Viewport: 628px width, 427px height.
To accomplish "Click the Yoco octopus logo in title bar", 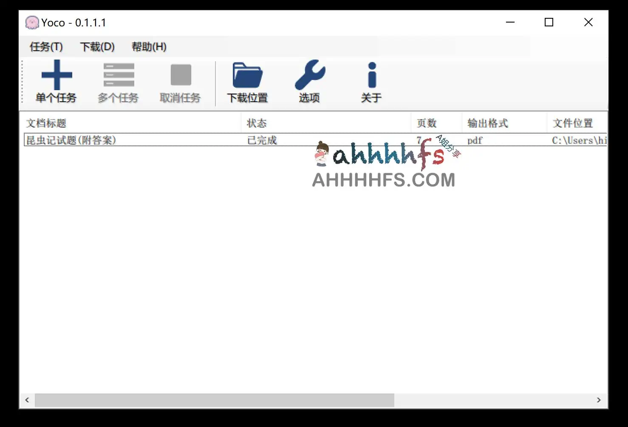I will (31, 22).
